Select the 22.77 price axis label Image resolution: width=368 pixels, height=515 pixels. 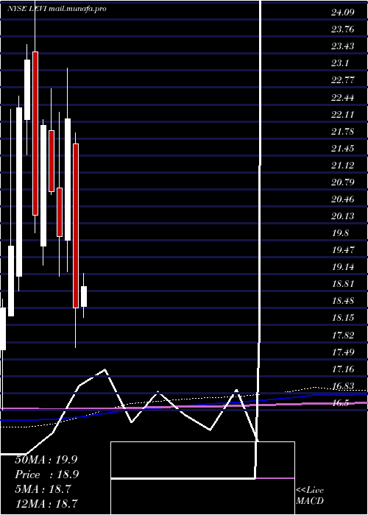(x=343, y=80)
